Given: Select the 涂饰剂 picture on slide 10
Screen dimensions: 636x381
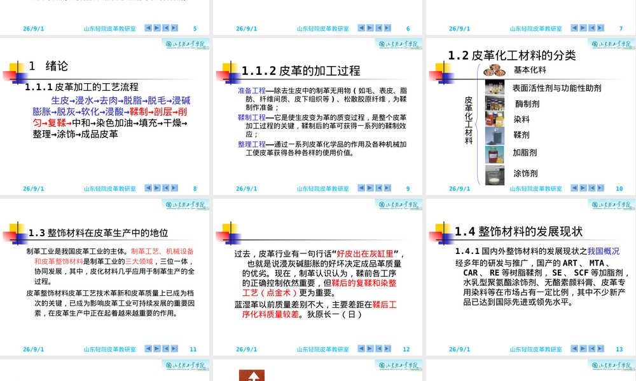Looking at the screenshot, I should (494, 175).
